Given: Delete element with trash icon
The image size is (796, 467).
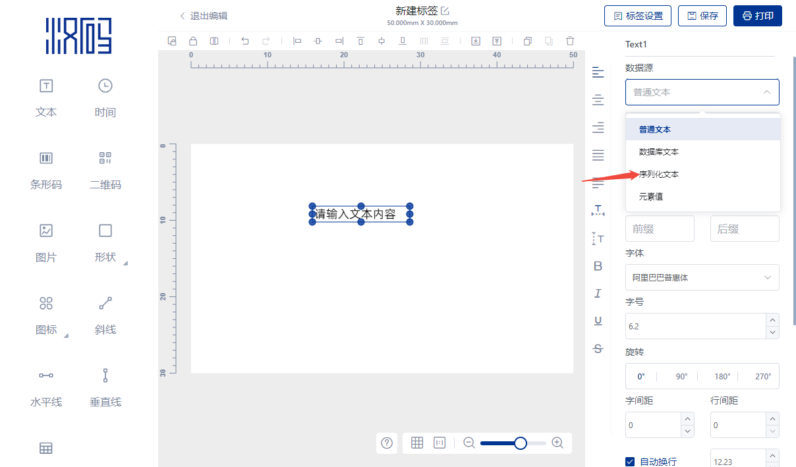Looking at the screenshot, I should [570, 41].
